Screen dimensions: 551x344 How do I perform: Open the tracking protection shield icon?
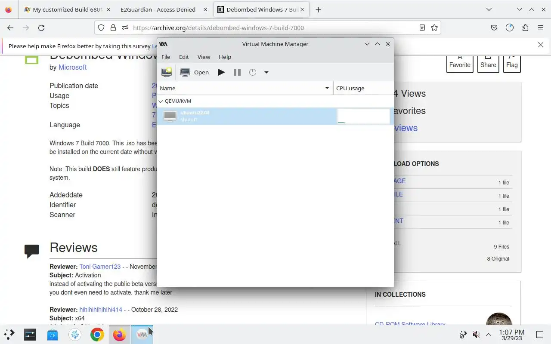click(x=101, y=28)
